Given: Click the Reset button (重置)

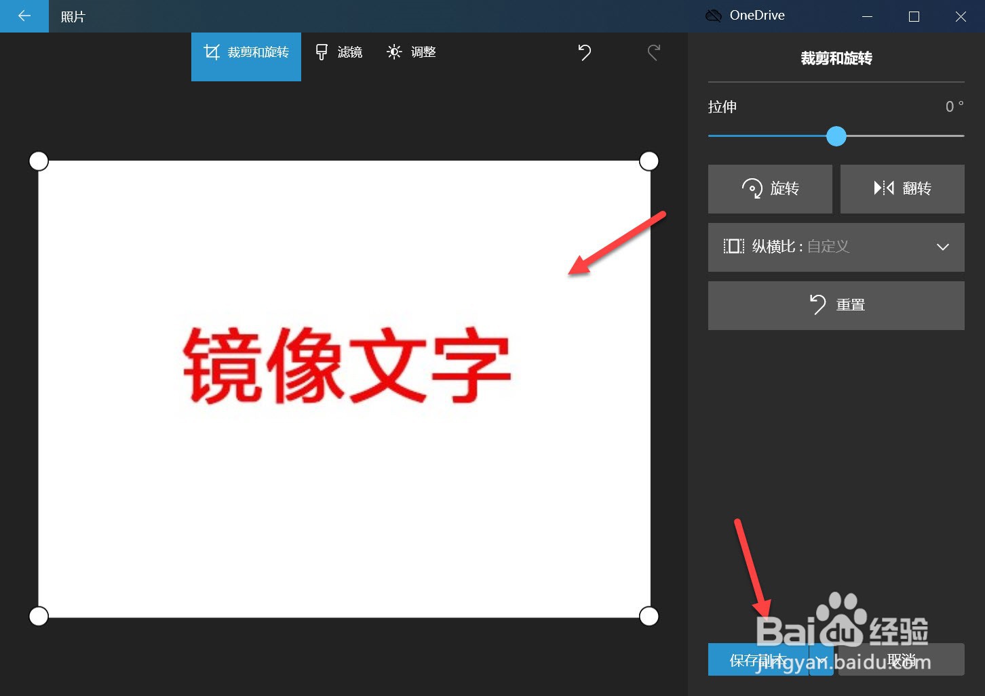Looking at the screenshot, I should pos(836,305).
